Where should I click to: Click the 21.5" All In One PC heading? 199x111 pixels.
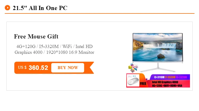(x=40, y=8)
